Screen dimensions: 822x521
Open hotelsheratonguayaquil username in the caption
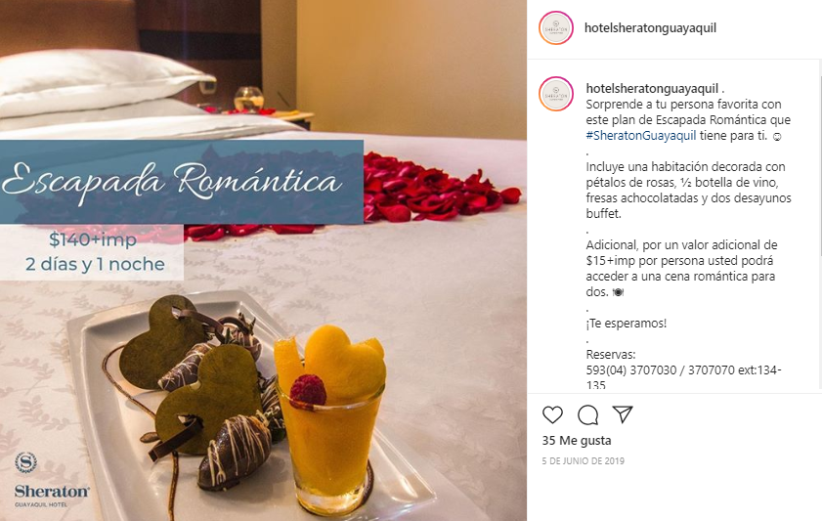pyautogui.click(x=652, y=89)
